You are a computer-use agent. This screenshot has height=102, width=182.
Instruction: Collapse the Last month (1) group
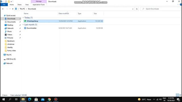click(x=23, y=25)
